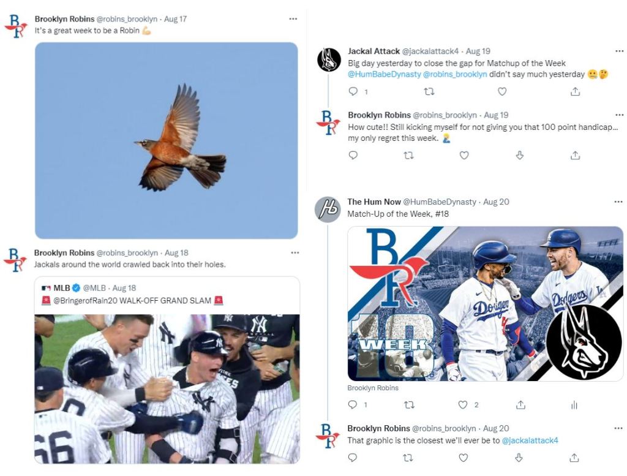Open the @HumBabeDynasty mention link
This screenshot has width=627, height=476.
(x=385, y=74)
